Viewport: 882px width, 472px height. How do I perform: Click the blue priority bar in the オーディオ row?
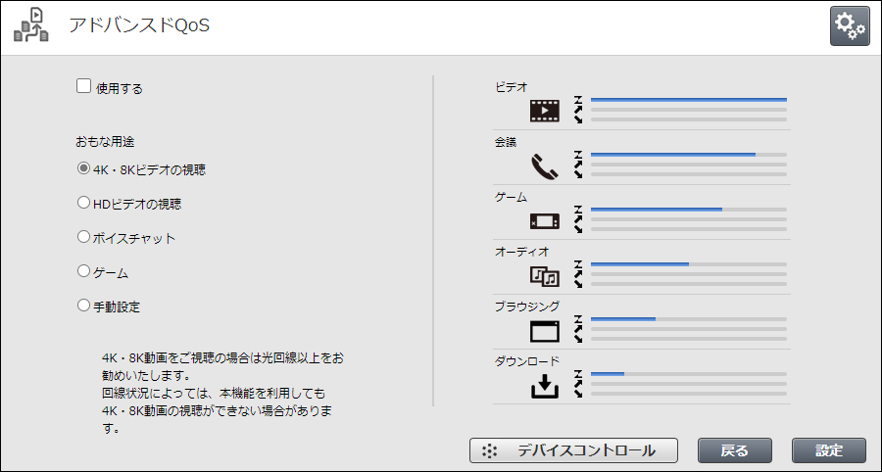640,264
